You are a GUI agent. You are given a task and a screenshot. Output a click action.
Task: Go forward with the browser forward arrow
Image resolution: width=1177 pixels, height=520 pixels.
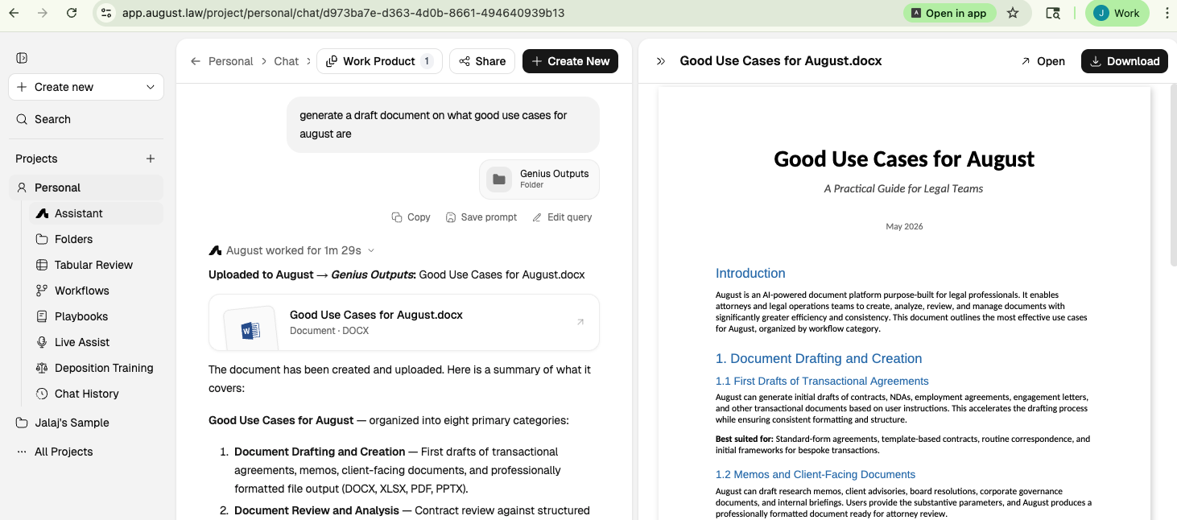pos(43,13)
